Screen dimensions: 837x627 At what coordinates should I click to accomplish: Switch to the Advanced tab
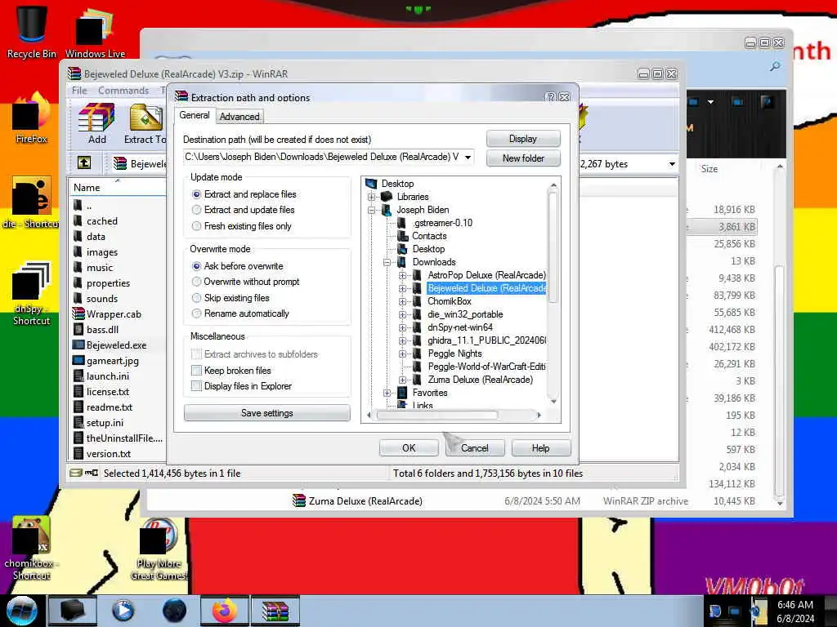(239, 117)
